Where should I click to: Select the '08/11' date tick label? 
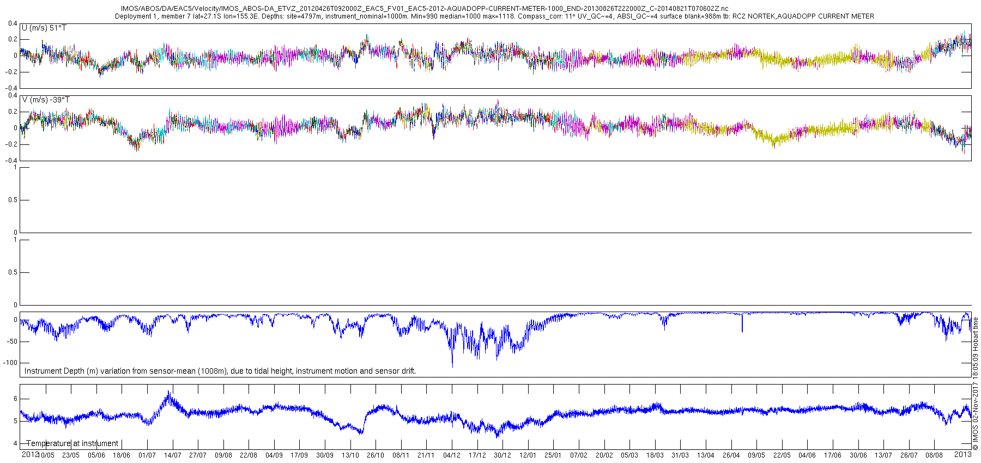click(x=401, y=455)
